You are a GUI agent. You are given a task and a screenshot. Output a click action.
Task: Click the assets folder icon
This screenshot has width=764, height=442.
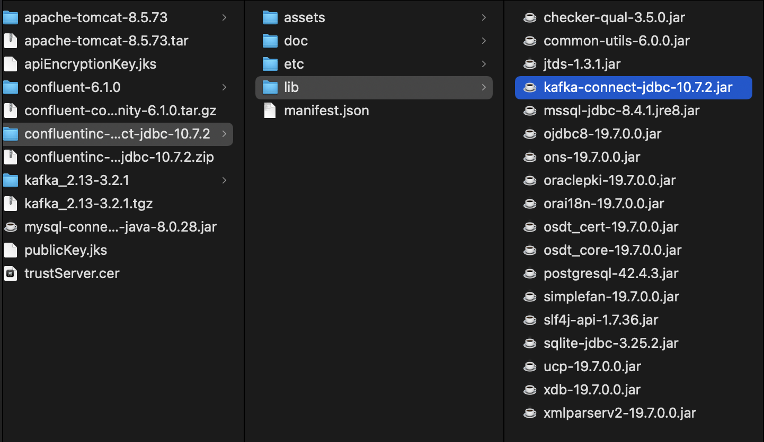click(x=270, y=17)
